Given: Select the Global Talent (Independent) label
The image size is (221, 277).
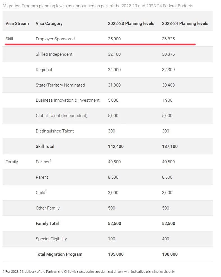Looking at the screenshot, I should coord(61,116).
